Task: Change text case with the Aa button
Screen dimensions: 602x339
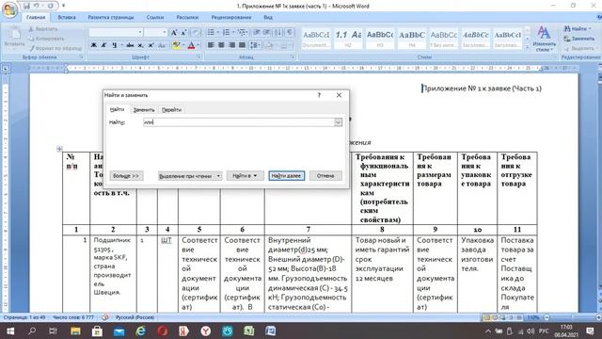Action: [162, 45]
